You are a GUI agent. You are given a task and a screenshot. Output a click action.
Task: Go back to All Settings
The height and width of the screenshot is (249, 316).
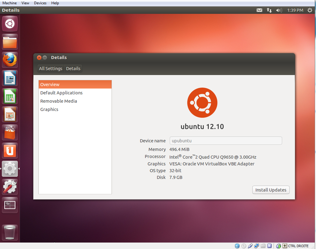coord(51,69)
